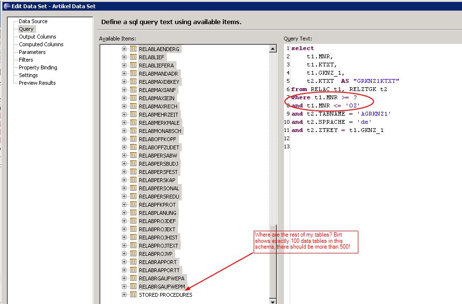Click query line 'from RELAC t1, RELZTGK t2'
The image size is (462, 304).
(x=339, y=89)
